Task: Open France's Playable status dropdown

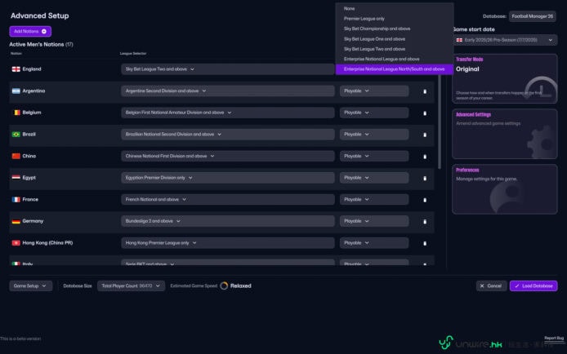Action: point(374,199)
